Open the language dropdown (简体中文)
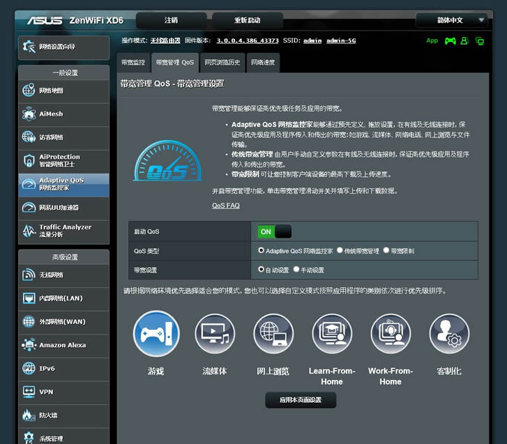Image resolution: width=507 pixels, height=444 pixels. [452, 20]
